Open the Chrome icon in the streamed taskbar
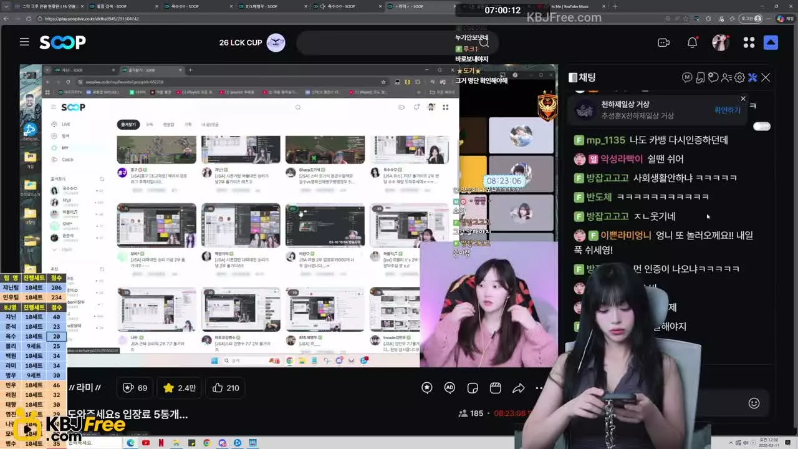 pos(207,443)
